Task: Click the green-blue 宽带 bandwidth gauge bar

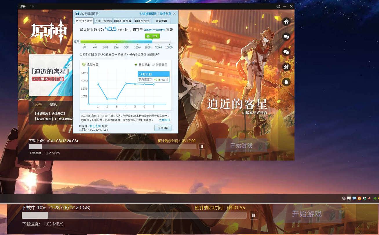Action: tap(125, 42)
